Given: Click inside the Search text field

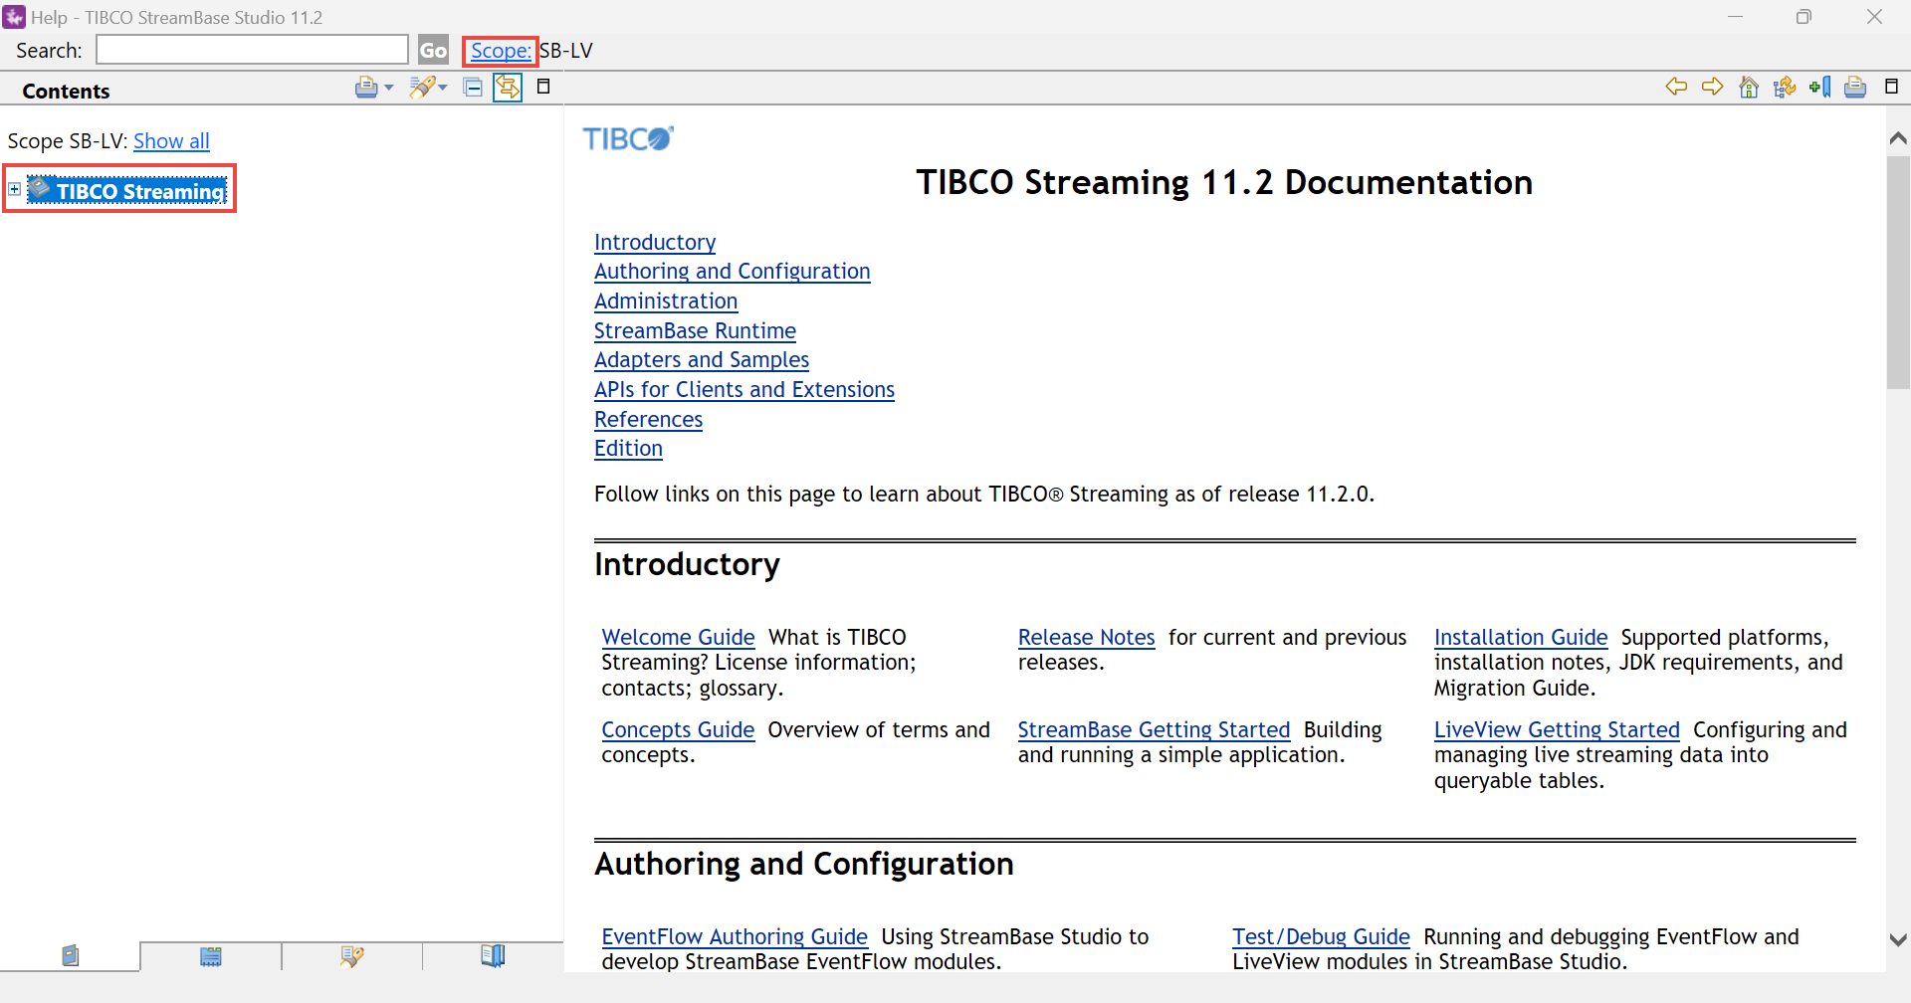Looking at the screenshot, I should pyautogui.click(x=252, y=50).
